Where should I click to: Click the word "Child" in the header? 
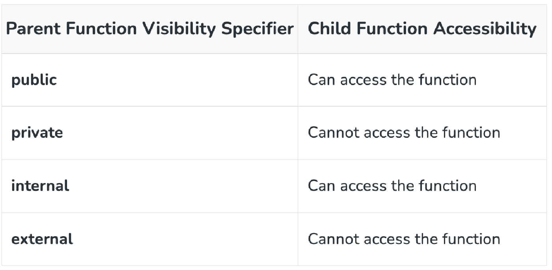[x=328, y=29]
